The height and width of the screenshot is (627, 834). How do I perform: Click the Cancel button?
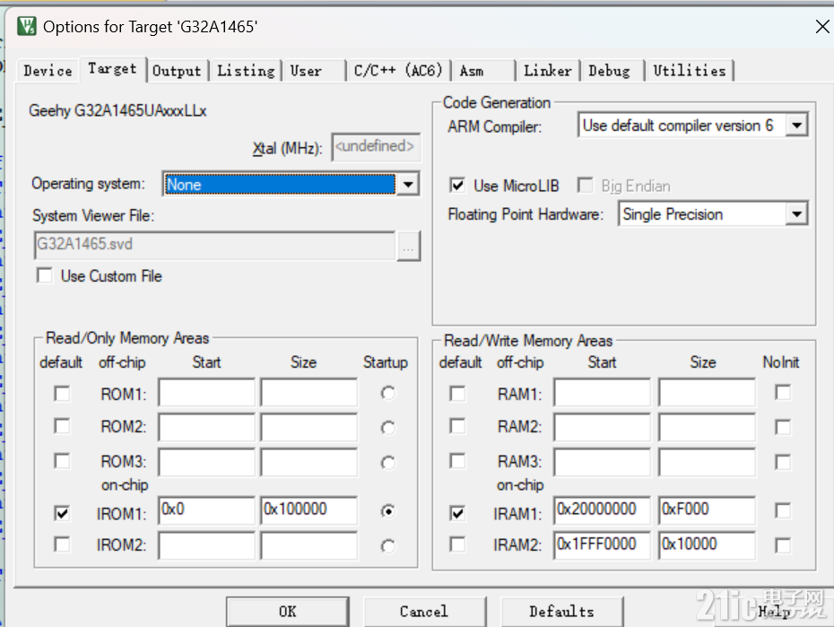coord(424,612)
